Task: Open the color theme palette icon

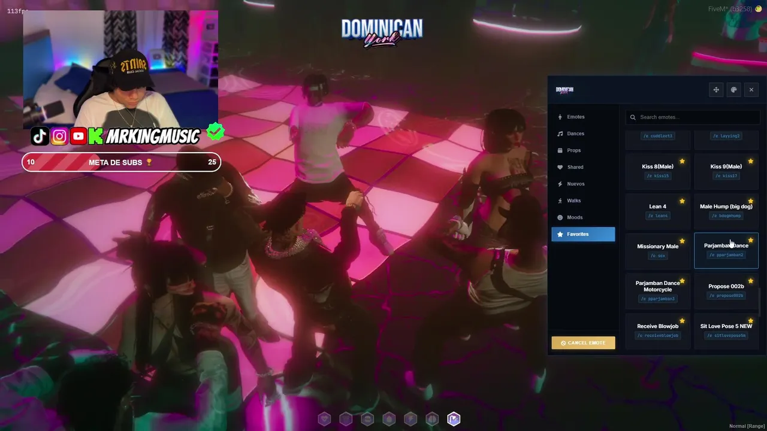Action: 733,90
